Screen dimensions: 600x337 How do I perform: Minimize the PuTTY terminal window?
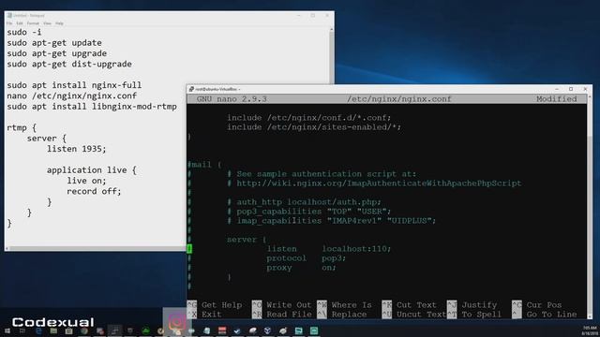coord(557,89)
